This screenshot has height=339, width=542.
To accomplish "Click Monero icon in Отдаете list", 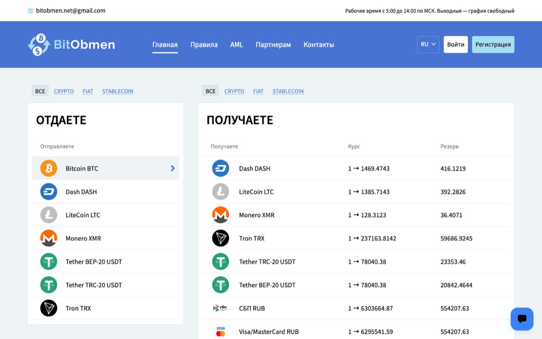I will [x=49, y=238].
